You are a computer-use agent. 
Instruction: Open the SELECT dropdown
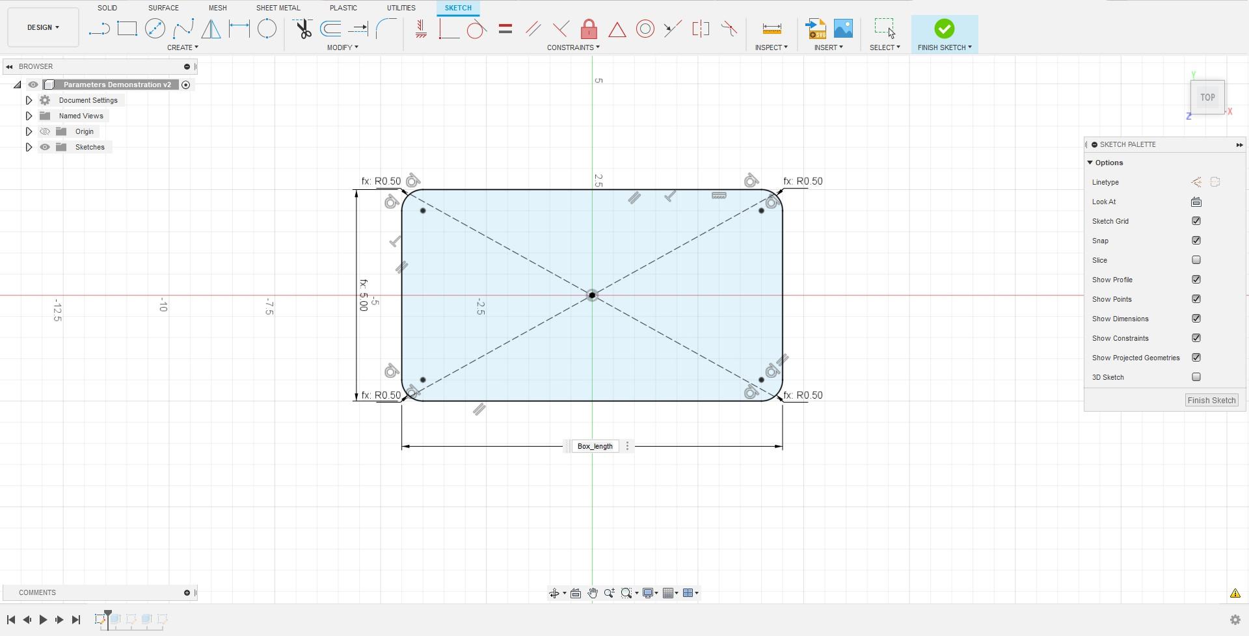coord(884,47)
